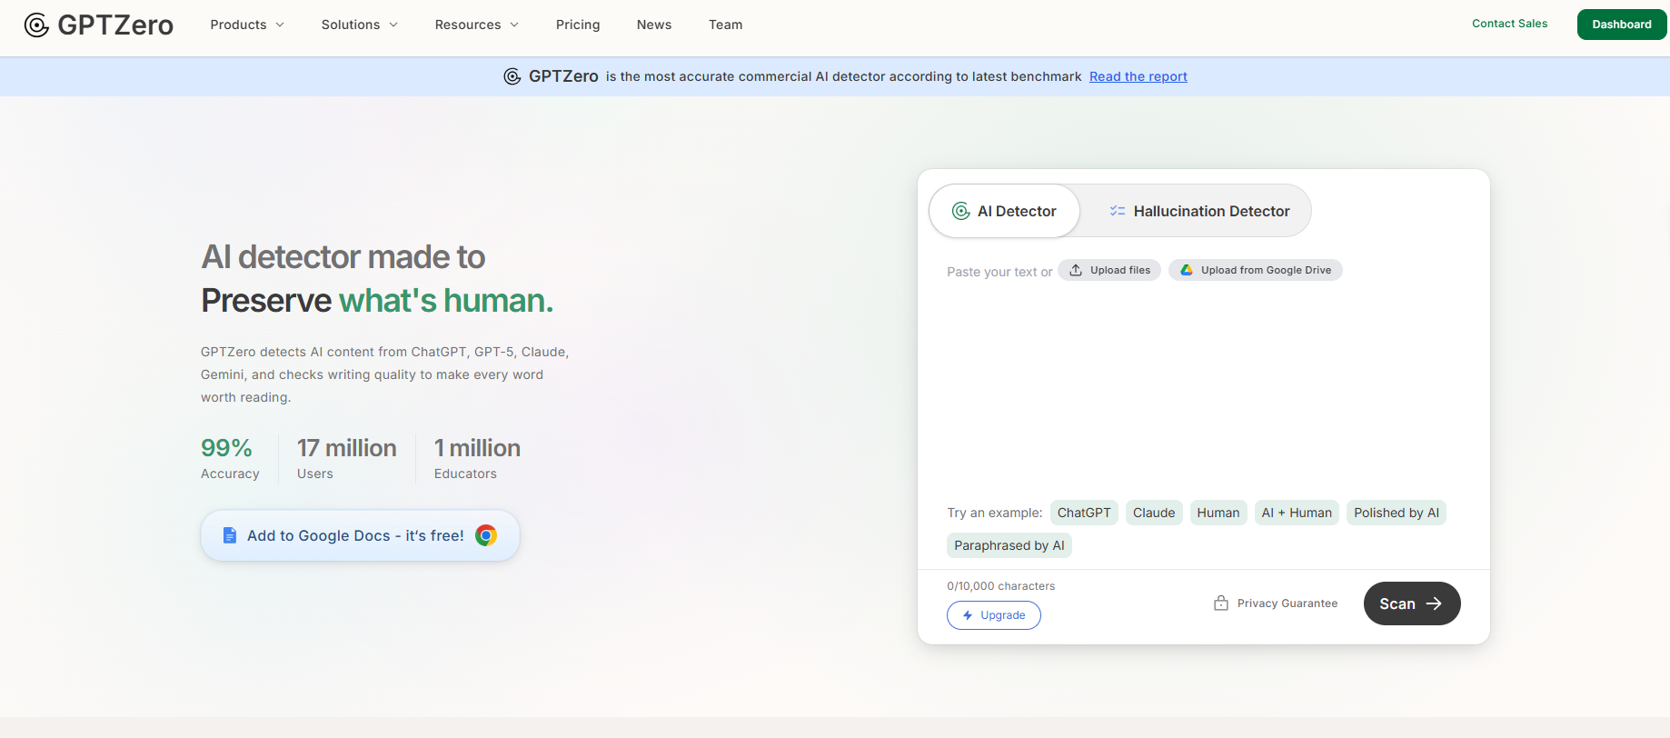
Task: Try the AI + Human example
Action: (x=1297, y=513)
